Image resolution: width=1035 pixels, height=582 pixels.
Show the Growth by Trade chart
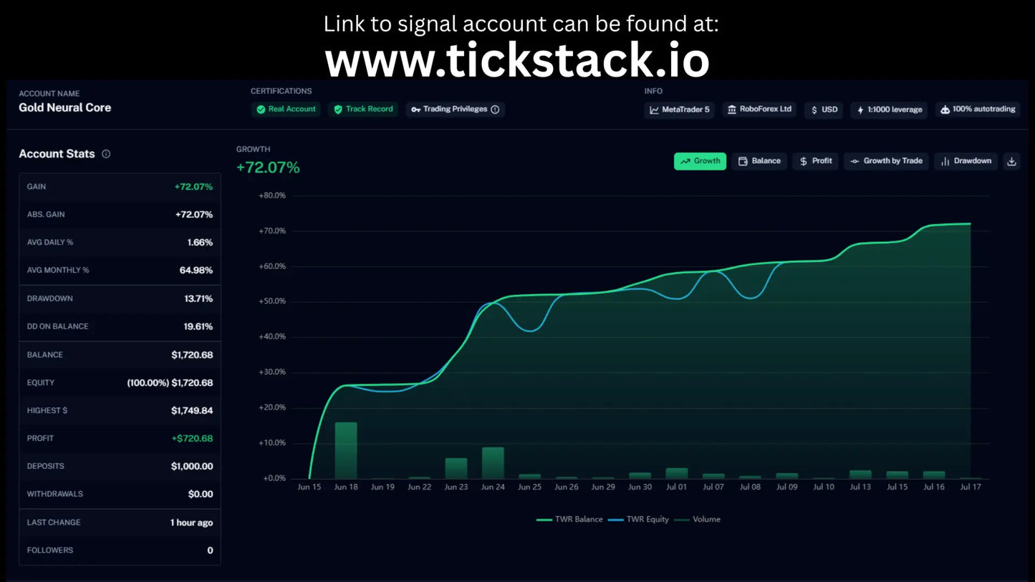886,161
